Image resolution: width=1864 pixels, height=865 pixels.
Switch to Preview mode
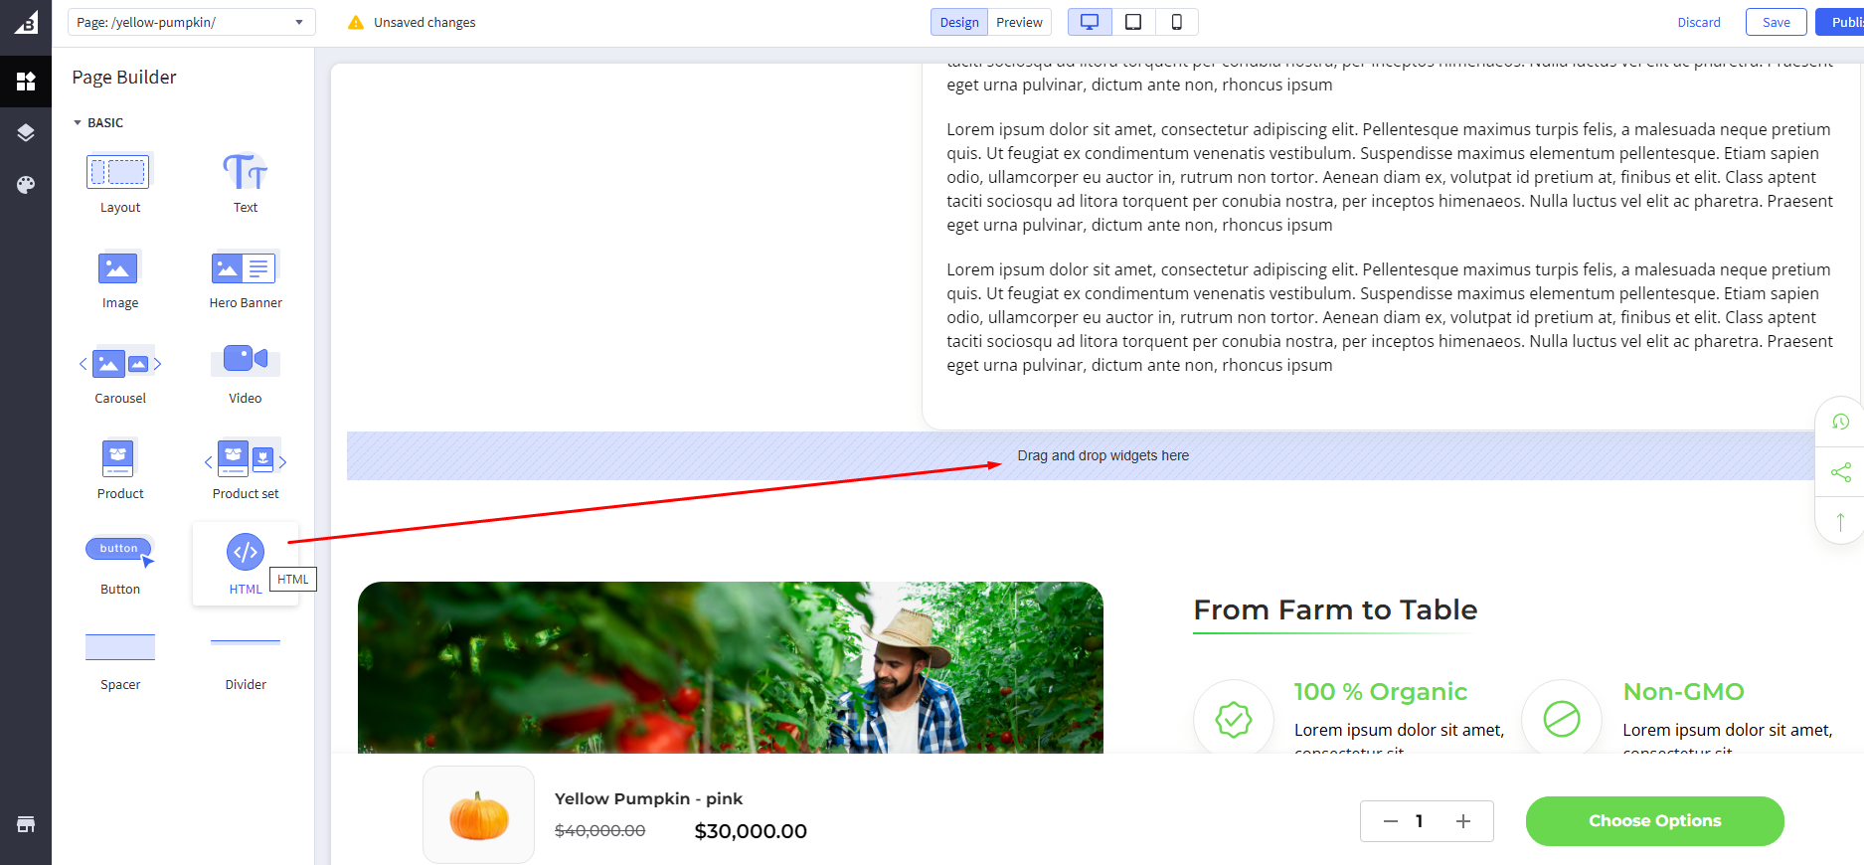pos(1019,22)
